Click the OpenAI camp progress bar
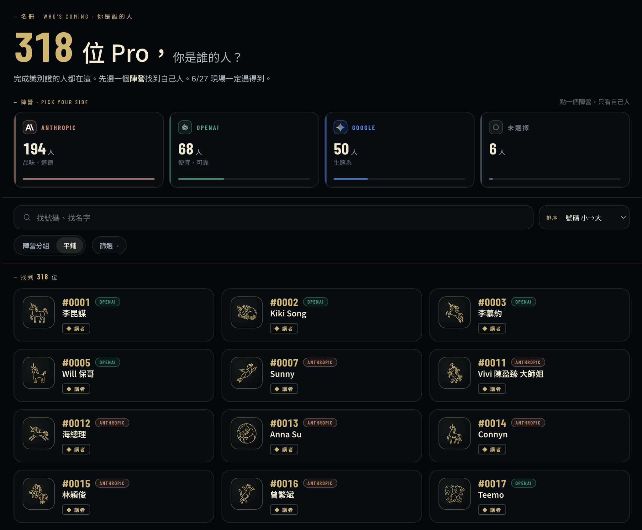The width and height of the screenshot is (642, 530). pyautogui.click(x=244, y=179)
